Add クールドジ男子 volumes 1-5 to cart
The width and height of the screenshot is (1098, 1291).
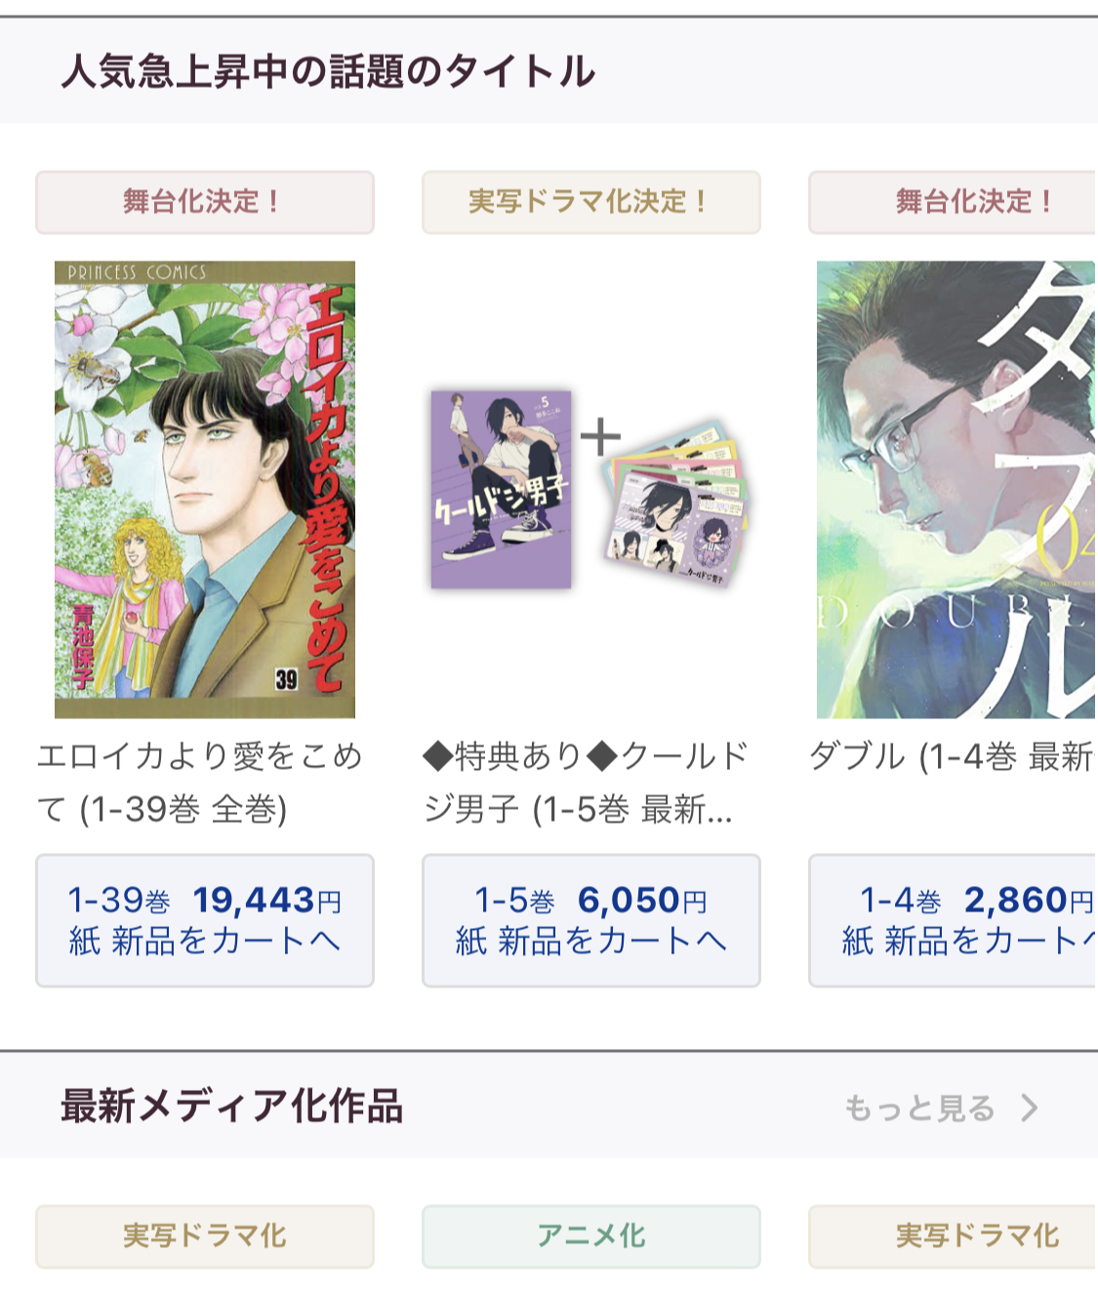point(591,920)
